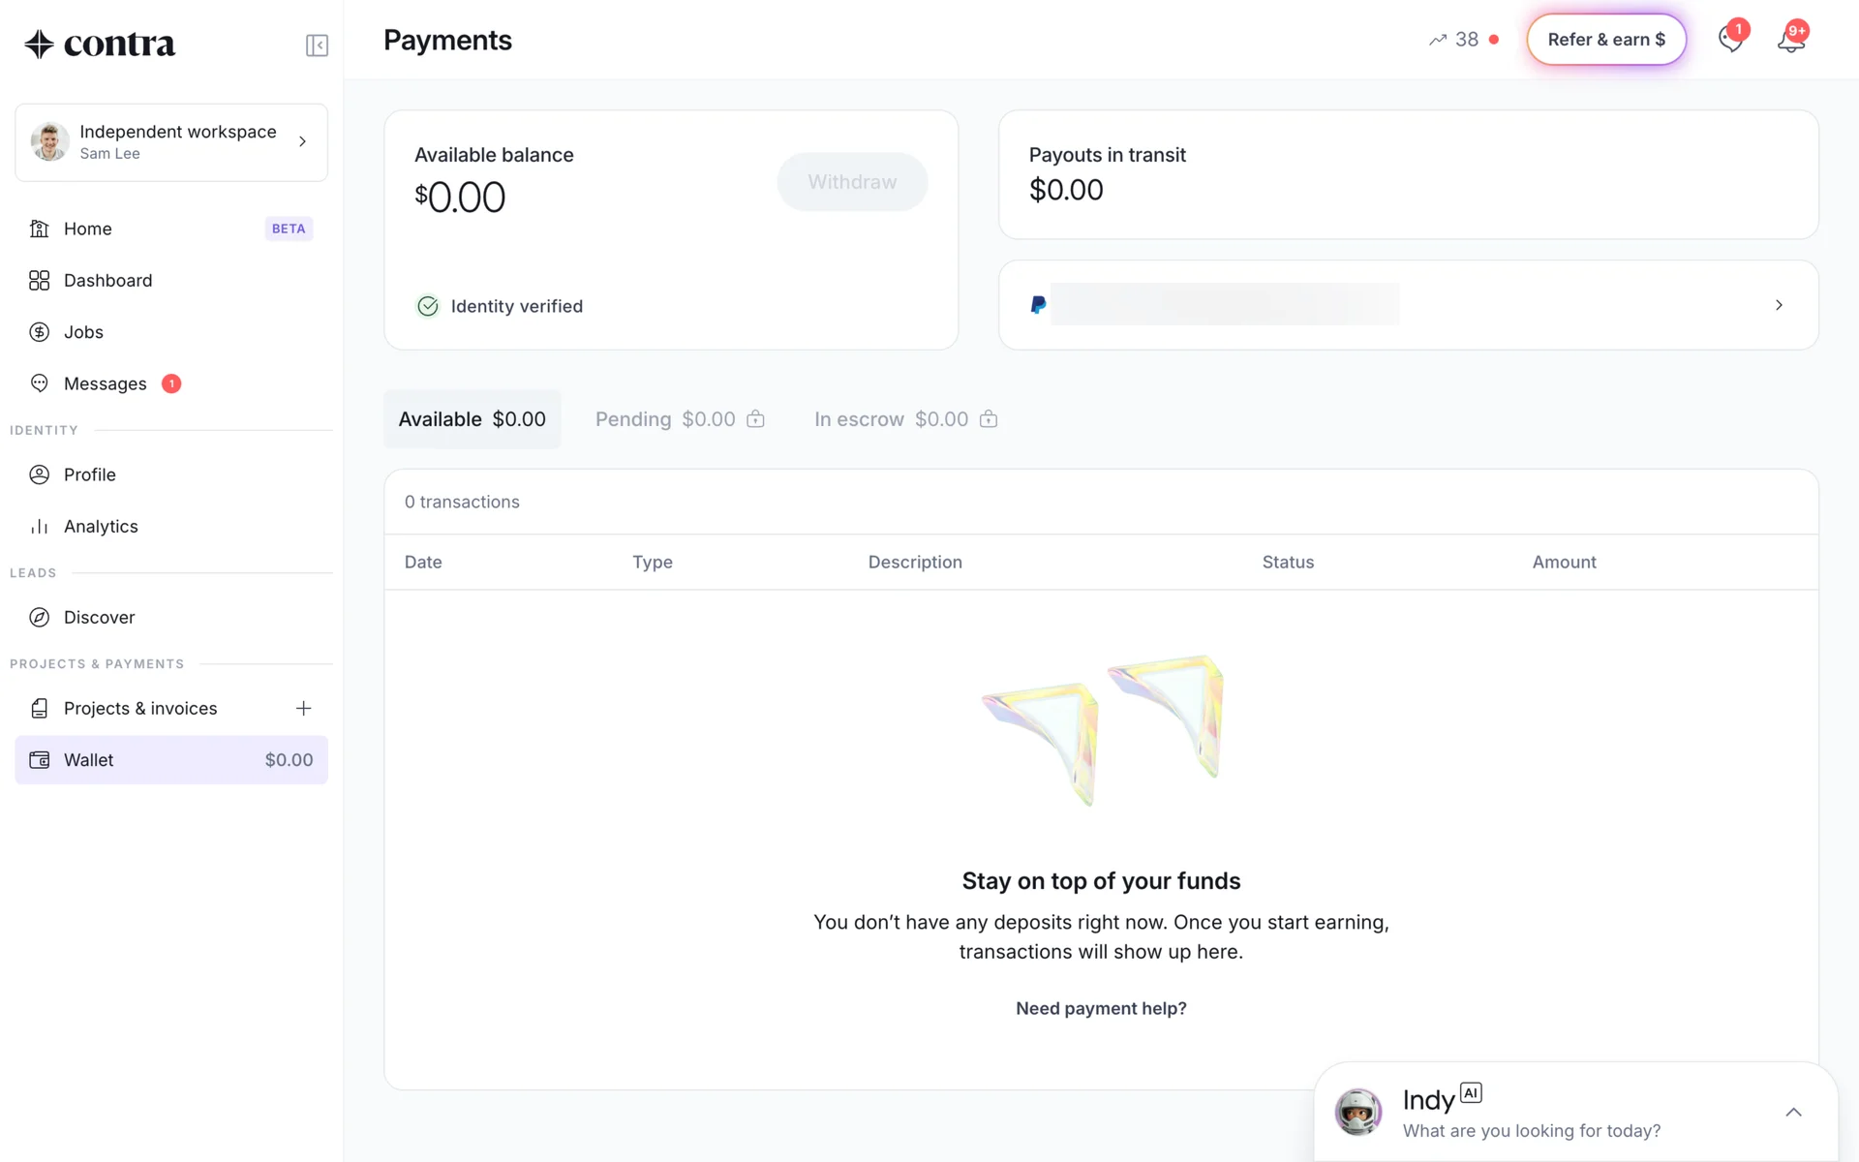Expand the PayPal payout method chevron
Viewport: 1859px width, 1162px height.
[1779, 305]
